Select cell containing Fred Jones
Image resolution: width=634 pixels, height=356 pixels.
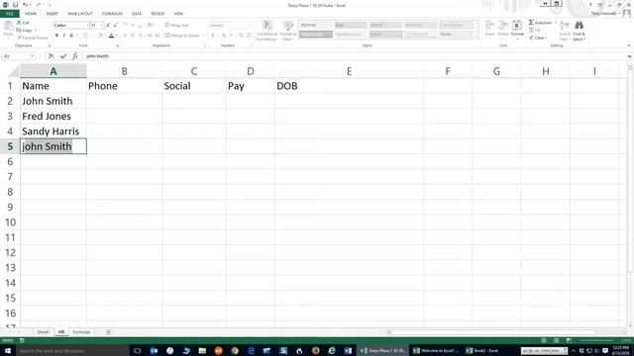[x=53, y=117]
